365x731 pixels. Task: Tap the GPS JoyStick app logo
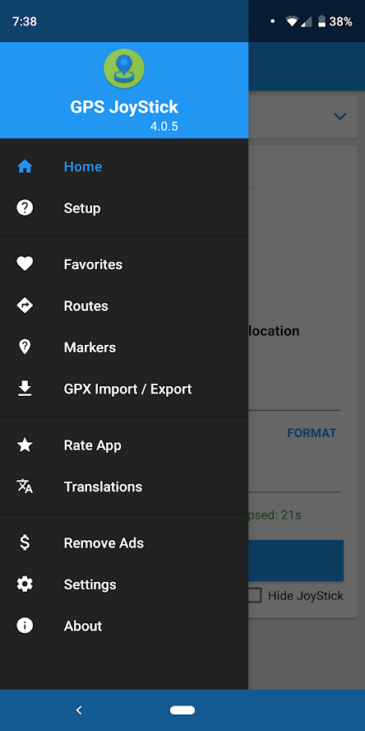tap(124, 69)
